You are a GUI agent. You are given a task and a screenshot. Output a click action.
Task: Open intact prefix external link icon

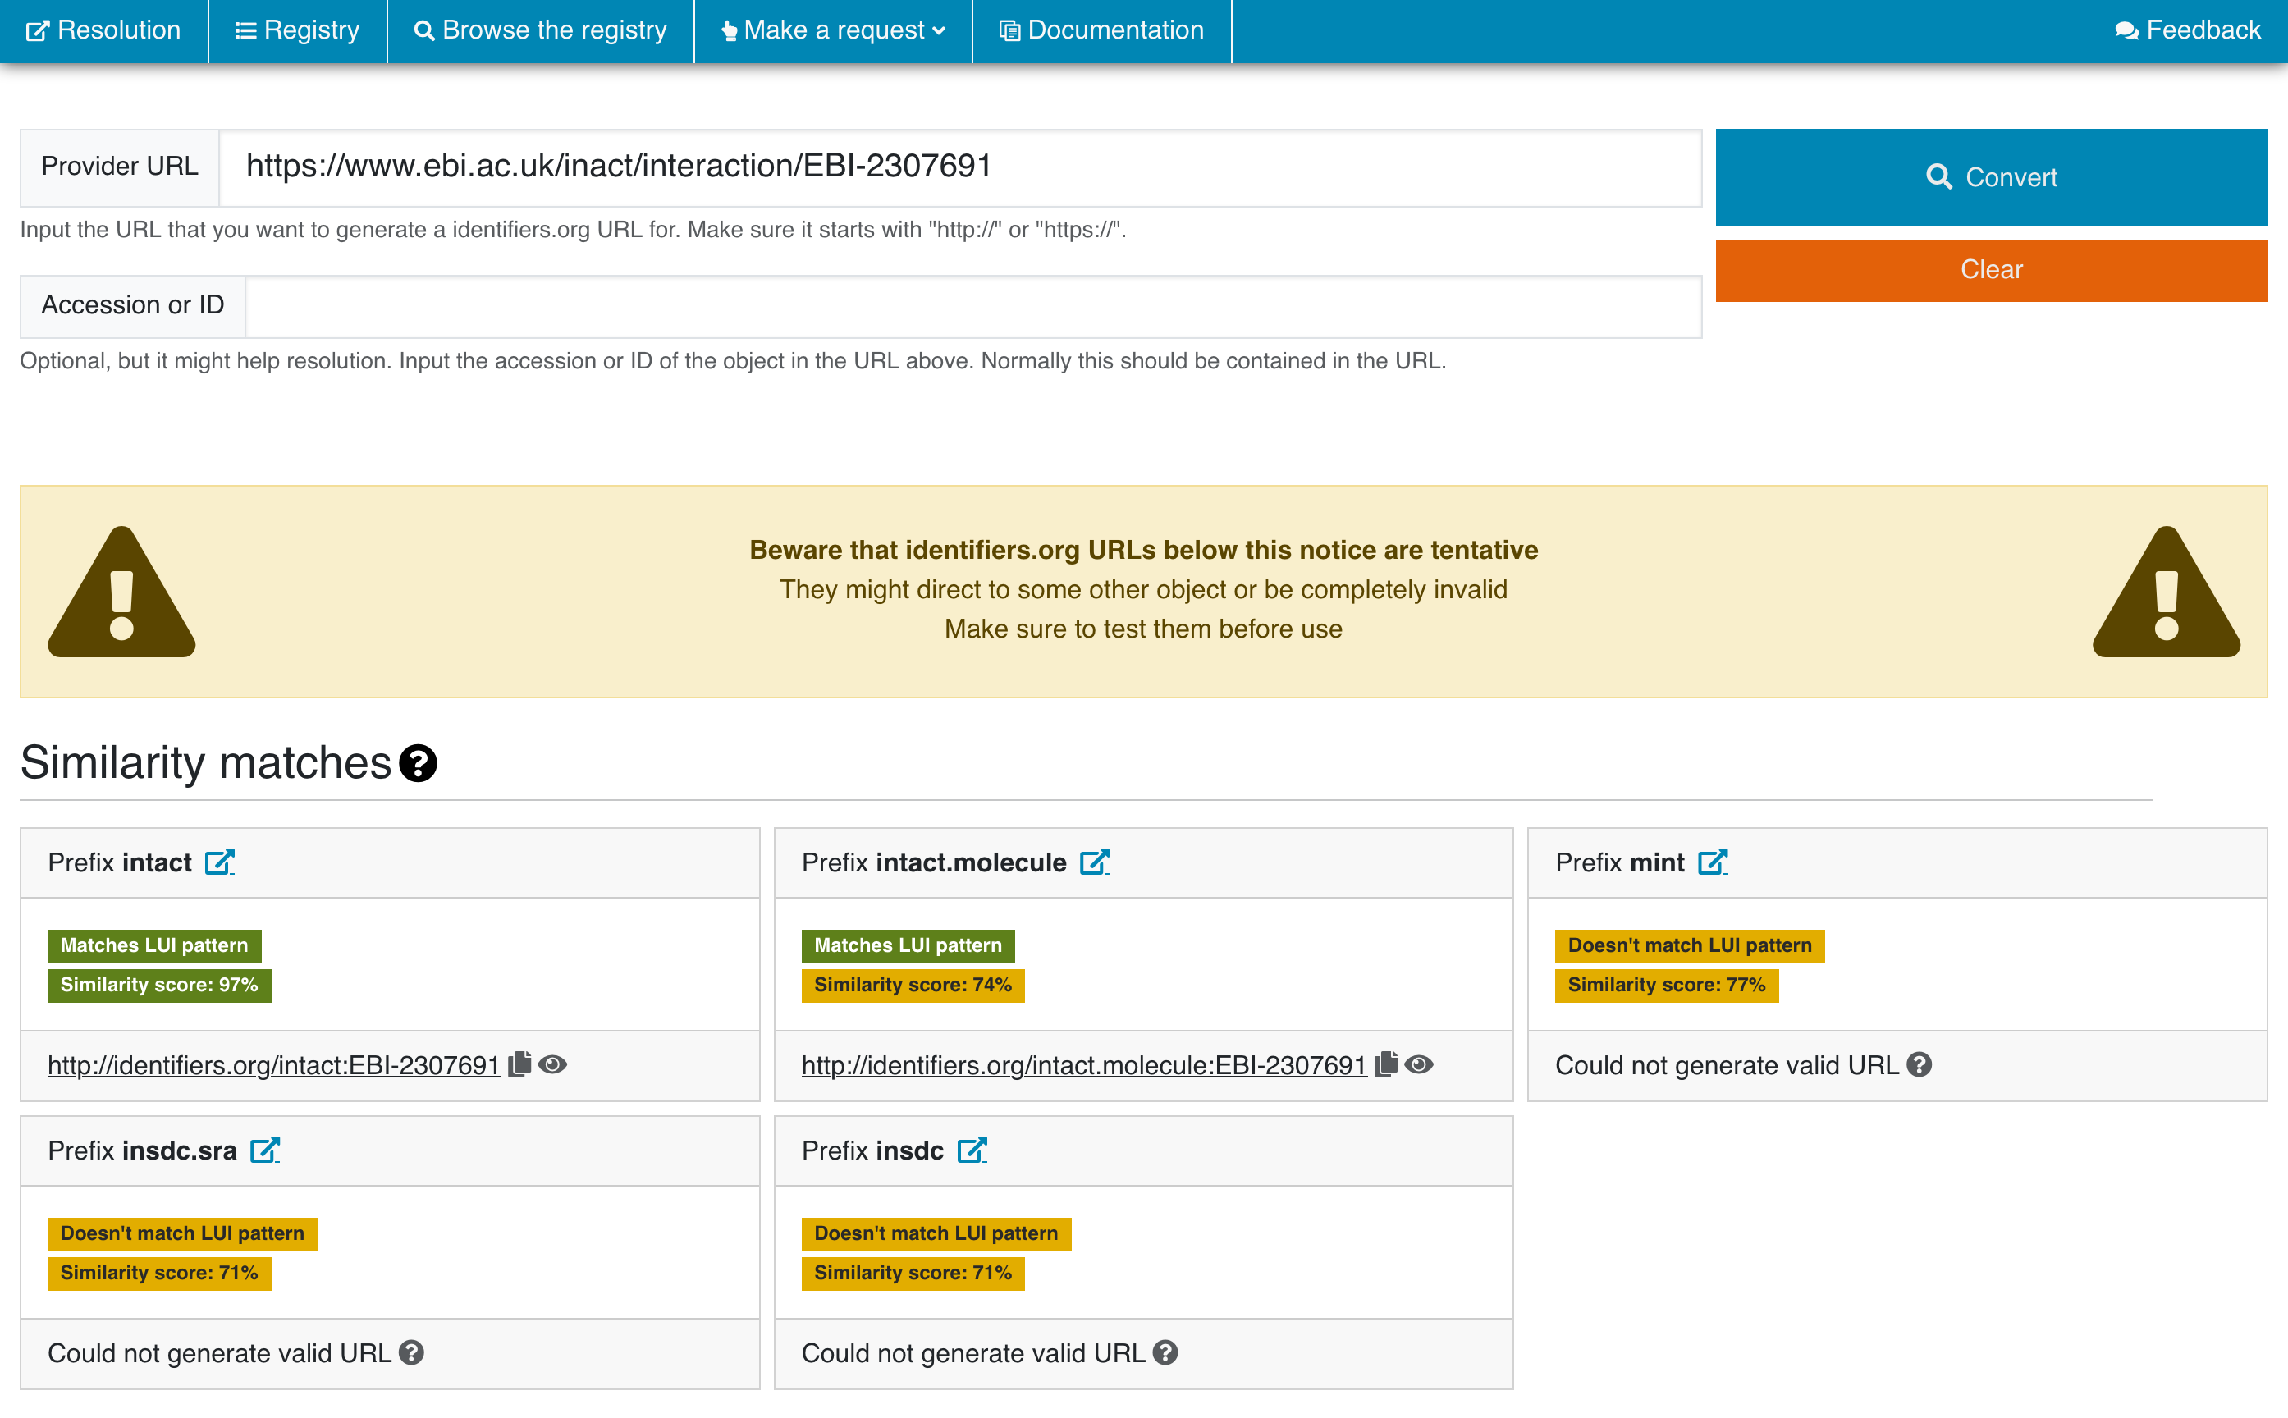(x=218, y=862)
